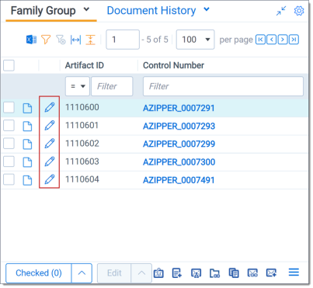Toggle the orange filter funnel icon
Viewport: 313px width, 288px height.
tap(46, 40)
